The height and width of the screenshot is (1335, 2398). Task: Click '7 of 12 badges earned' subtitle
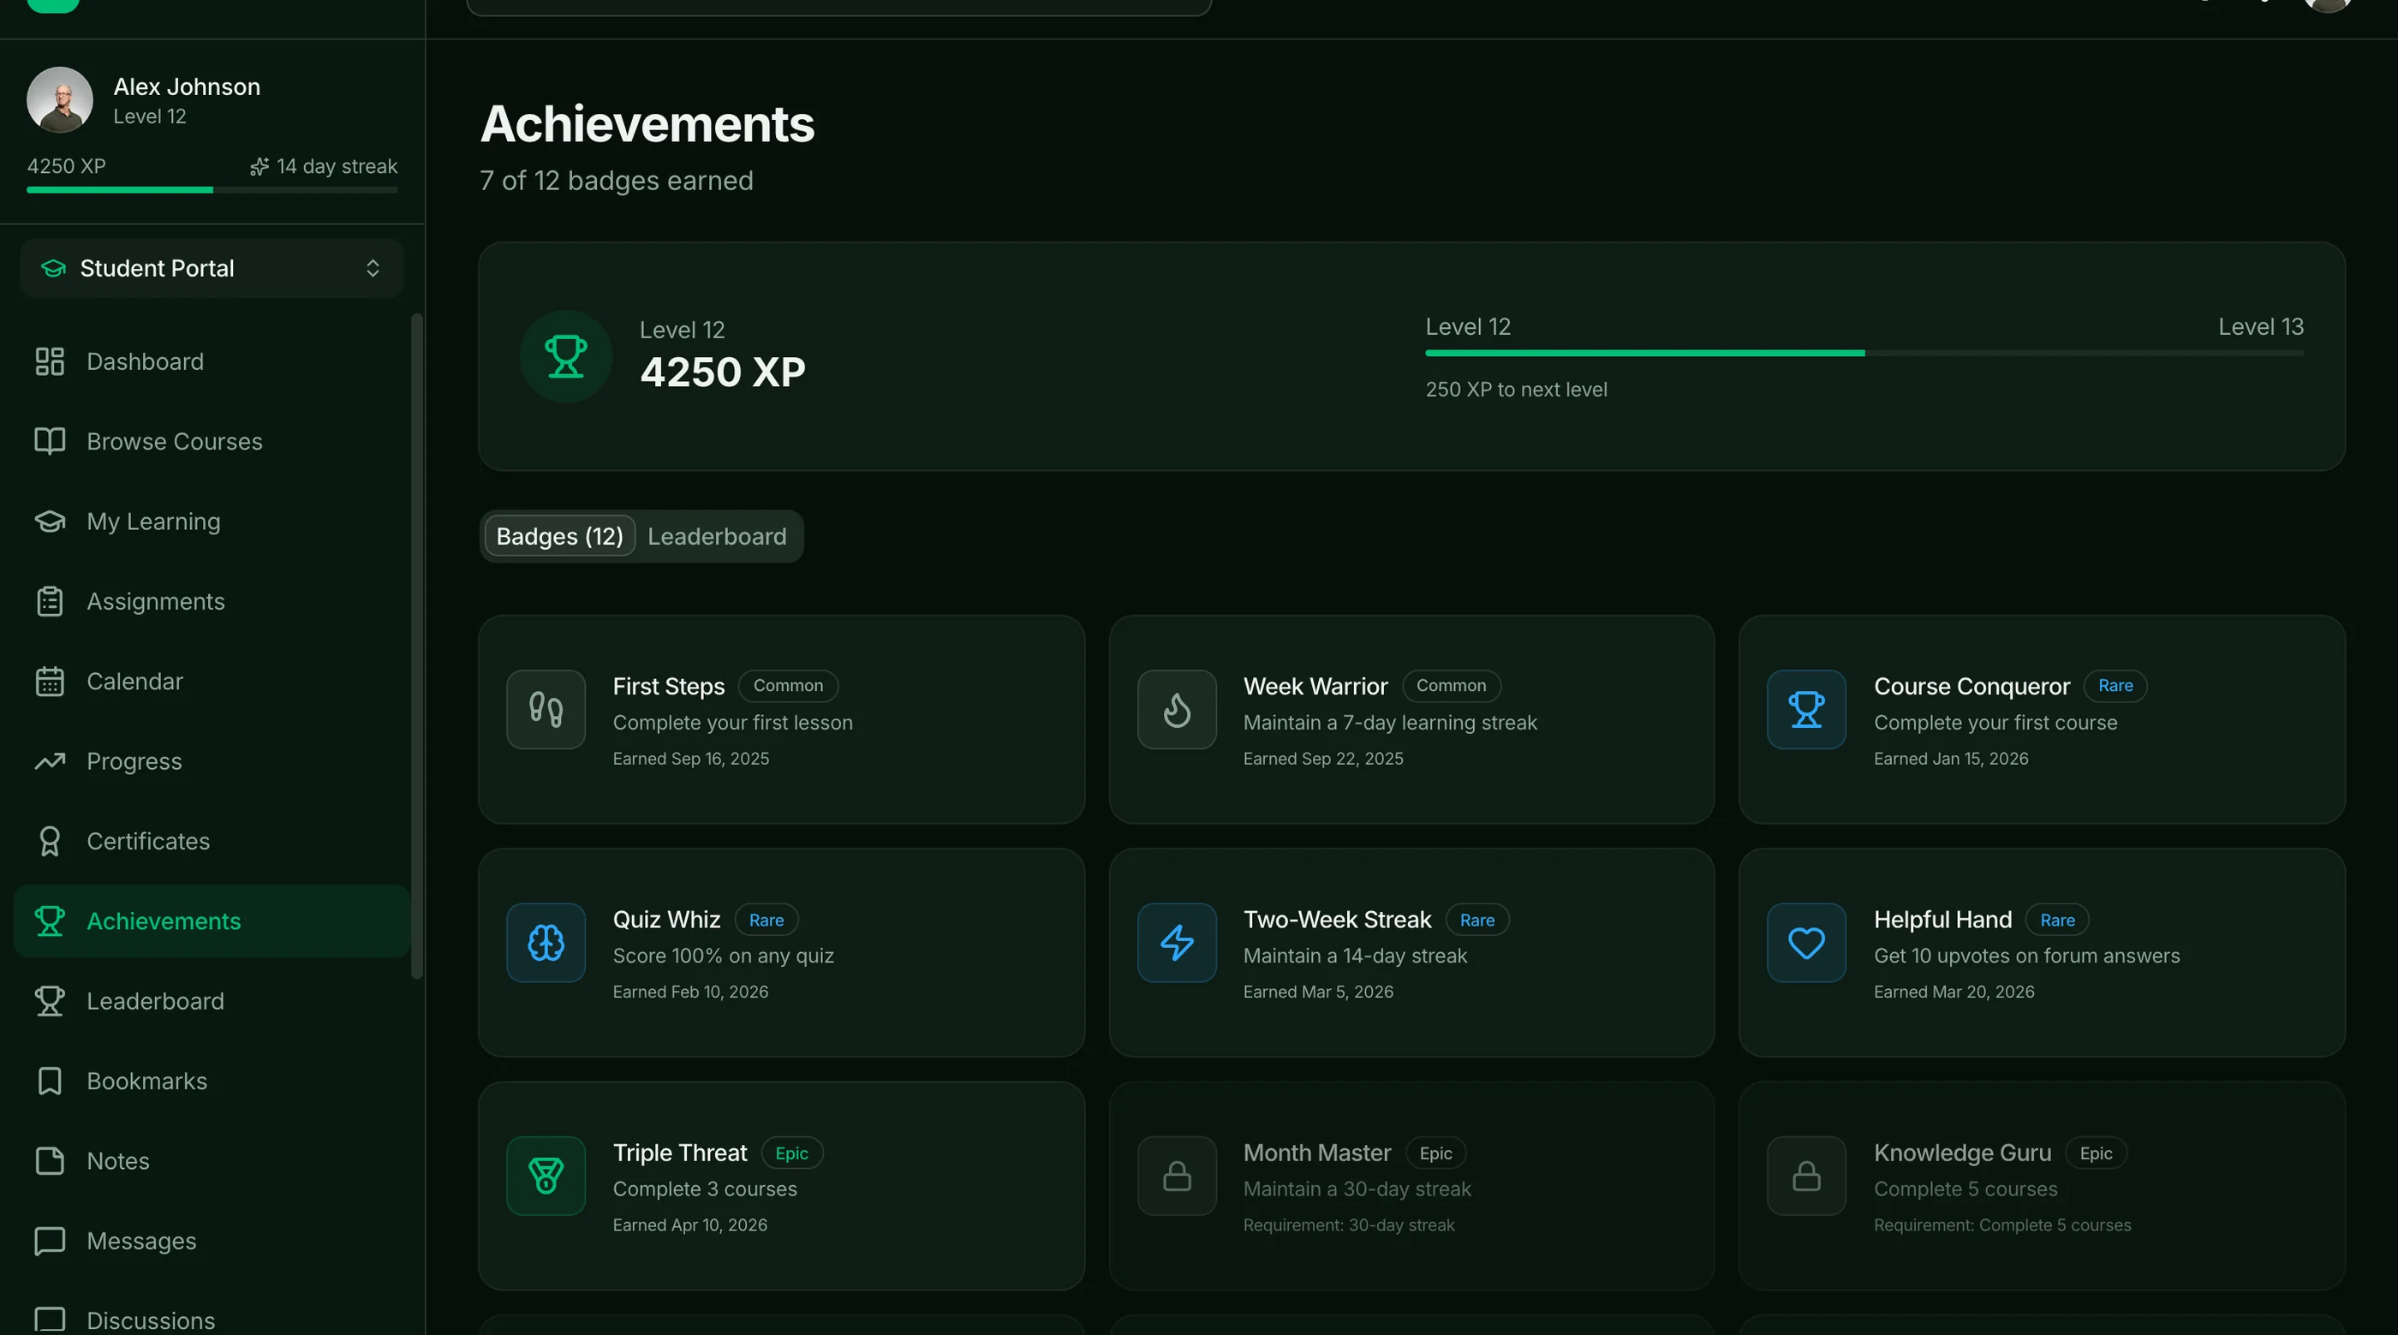tap(617, 181)
